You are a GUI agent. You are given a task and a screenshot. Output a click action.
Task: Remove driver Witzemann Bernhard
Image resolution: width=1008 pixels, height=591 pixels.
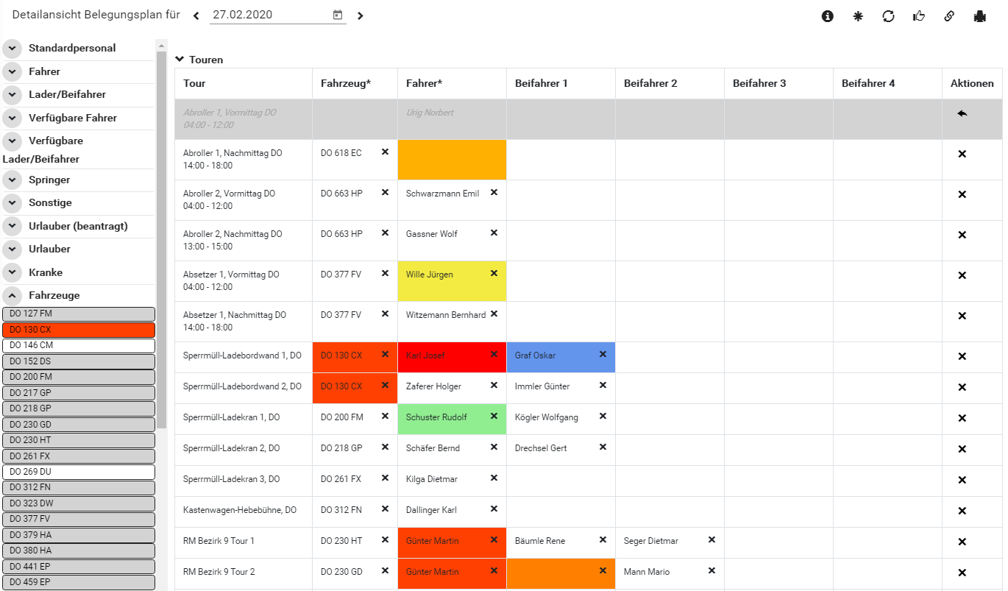tap(494, 314)
